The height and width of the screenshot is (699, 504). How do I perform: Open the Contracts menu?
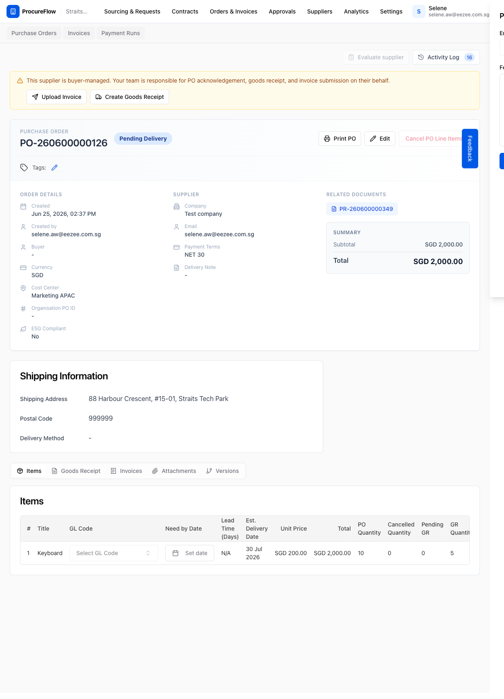[x=185, y=11]
